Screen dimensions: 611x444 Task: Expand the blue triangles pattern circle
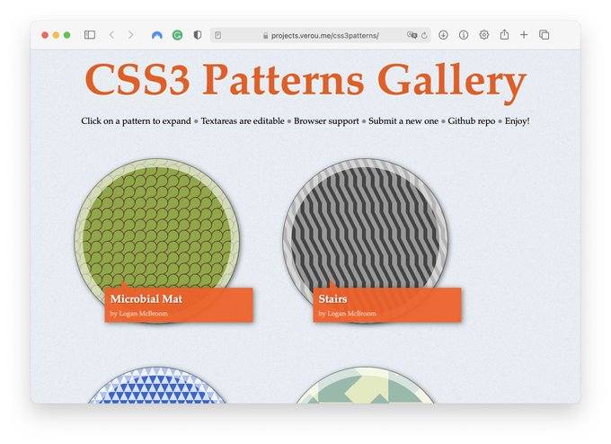pos(156,386)
